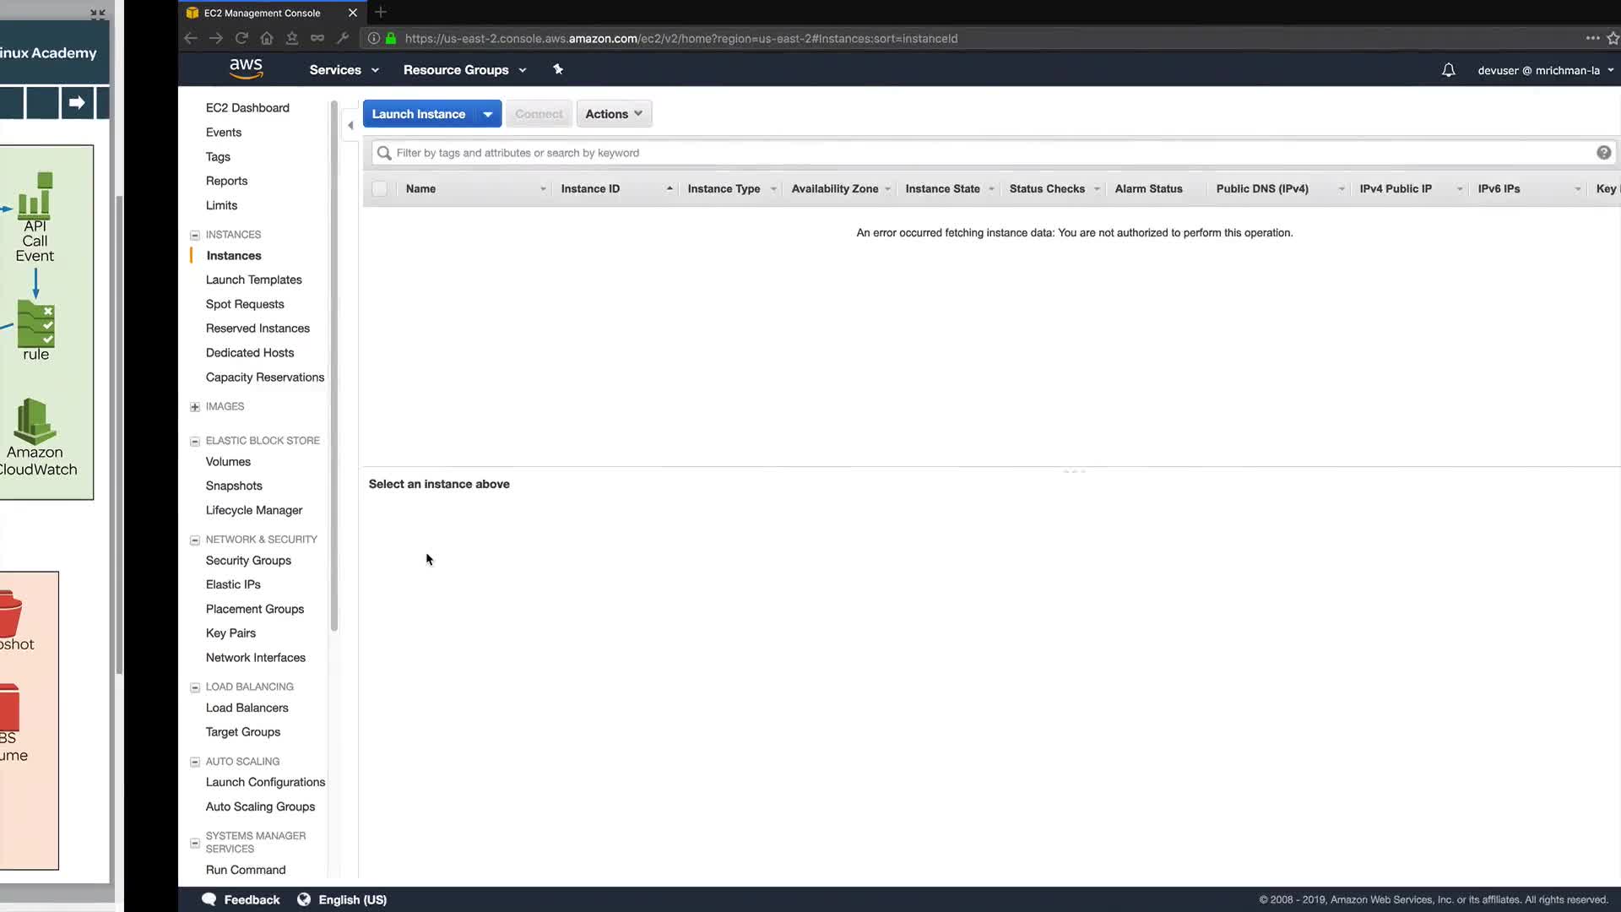Viewport: 1621px width, 912px height.
Task: Collapse the NETWORK & SECURITY section
Action: click(x=195, y=540)
